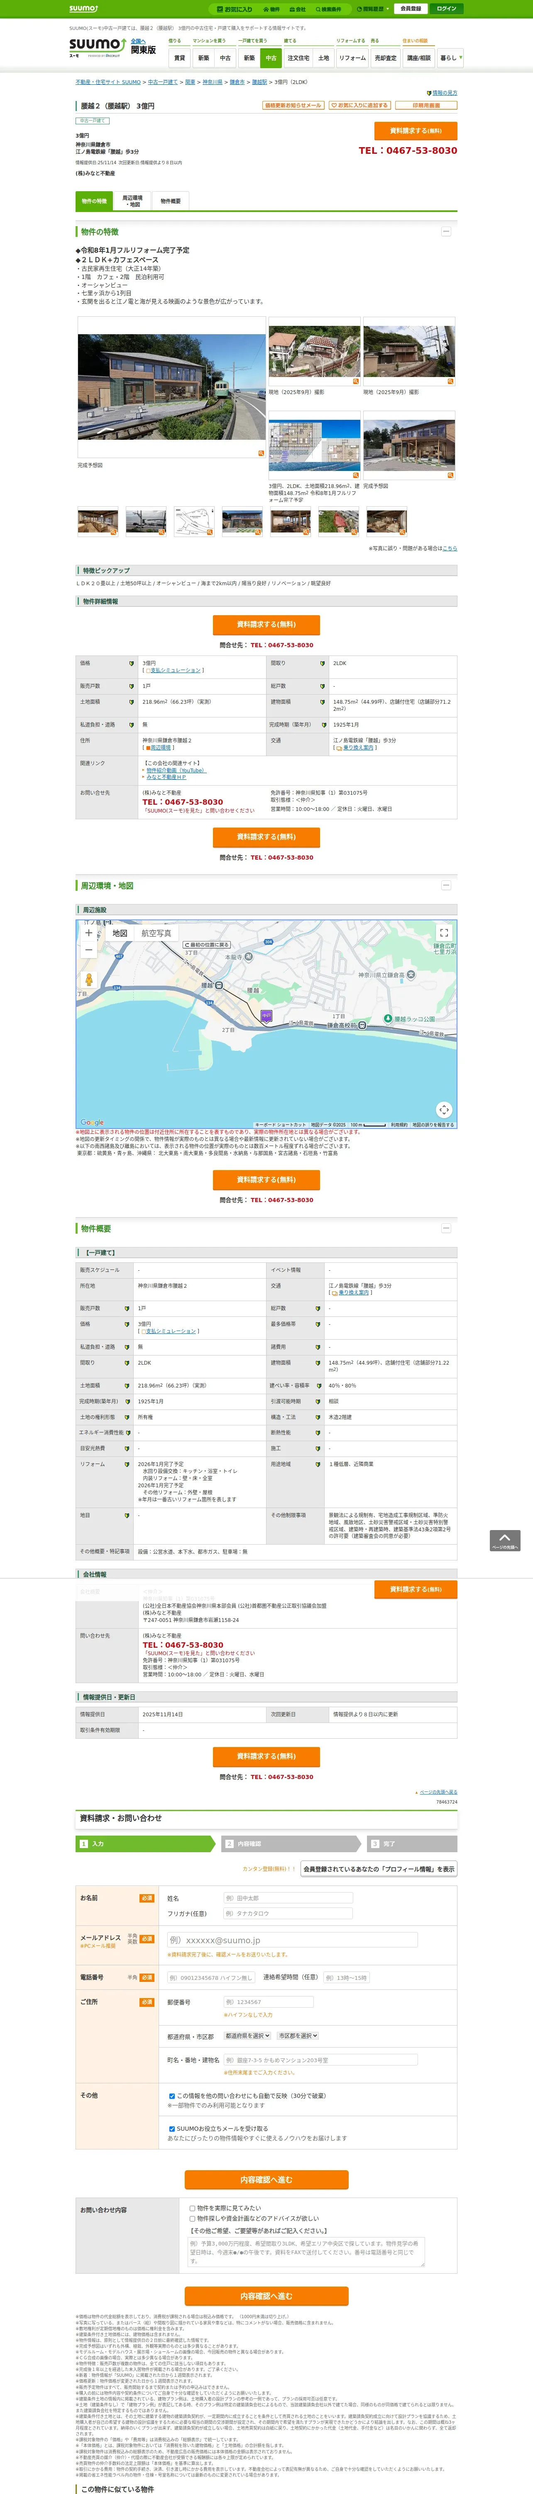
Task: Open help icon for リフォーム row
Action: (127, 1464)
